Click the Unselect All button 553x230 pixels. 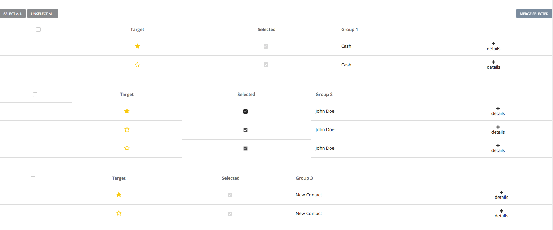pyautogui.click(x=43, y=14)
